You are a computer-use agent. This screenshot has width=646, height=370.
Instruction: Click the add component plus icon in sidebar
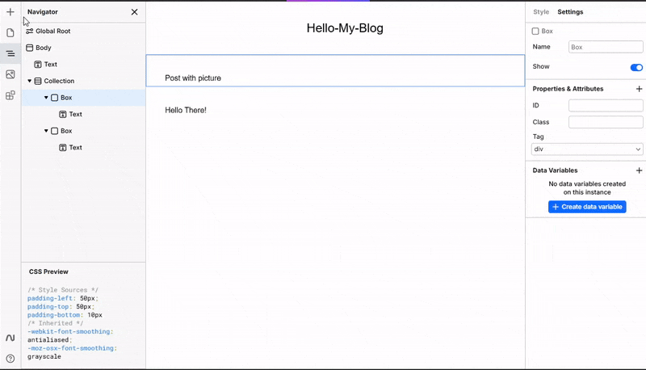tap(10, 12)
